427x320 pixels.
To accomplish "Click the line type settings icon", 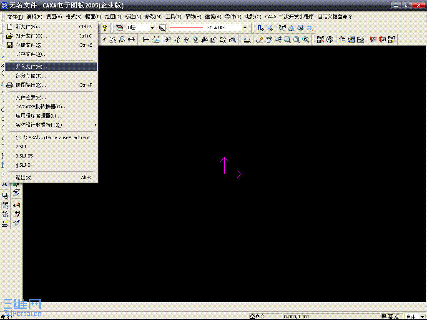I will coord(162,28).
